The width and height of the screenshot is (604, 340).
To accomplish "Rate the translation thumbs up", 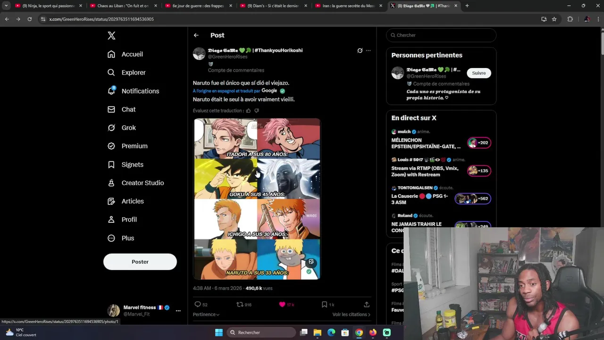I will tap(248, 110).
